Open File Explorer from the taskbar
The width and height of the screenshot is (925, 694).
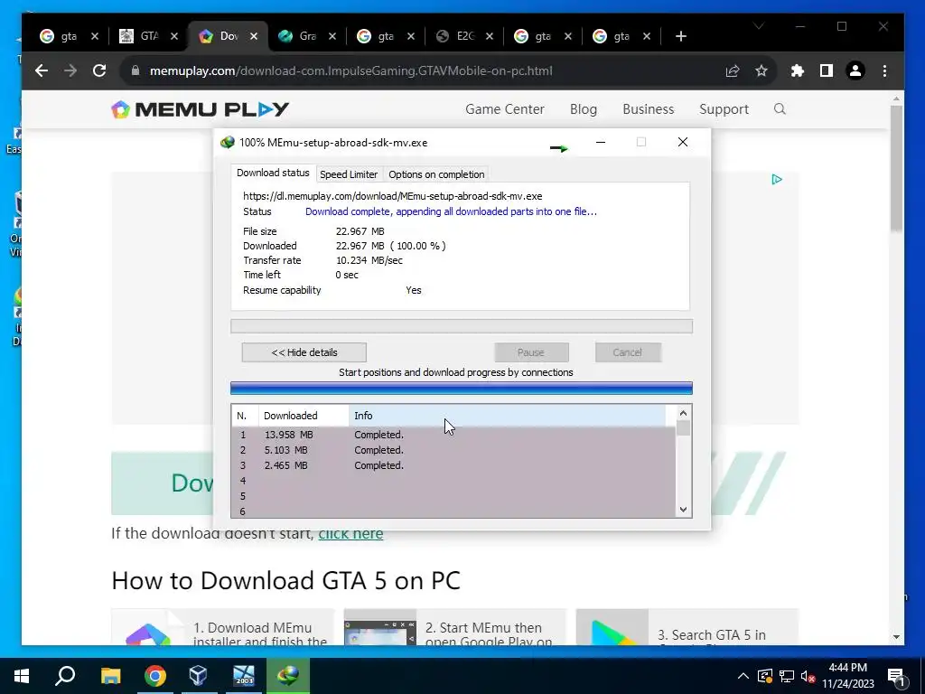point(110,676)
